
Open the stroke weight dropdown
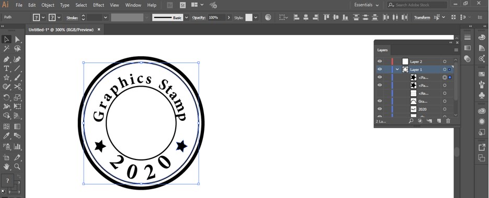[x=106, y=18]
